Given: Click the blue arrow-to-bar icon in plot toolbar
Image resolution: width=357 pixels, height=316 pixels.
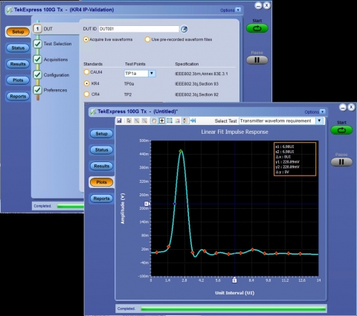Looking at the screenshot, I should coord(193,120).
